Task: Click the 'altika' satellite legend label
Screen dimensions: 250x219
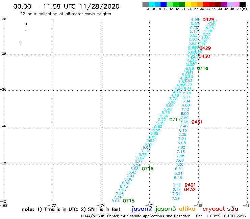Action: tap(187, 209)
